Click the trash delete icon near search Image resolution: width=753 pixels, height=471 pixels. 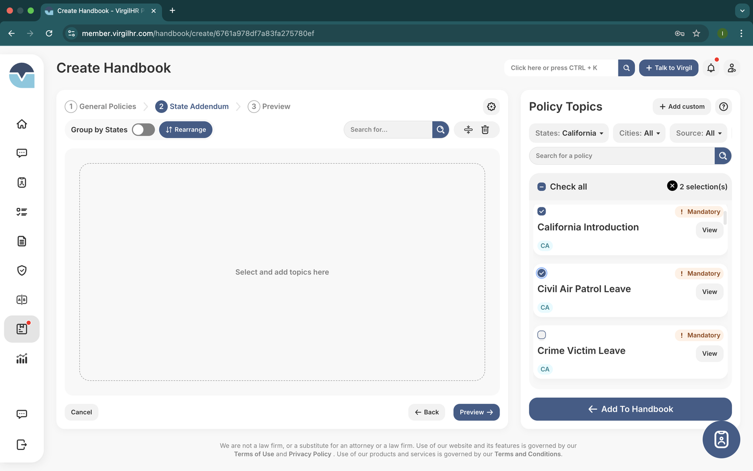484,130
